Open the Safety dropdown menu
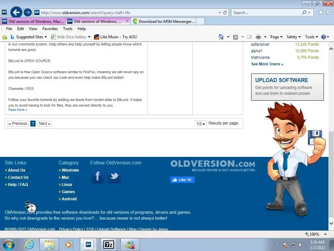 (294, 37)
